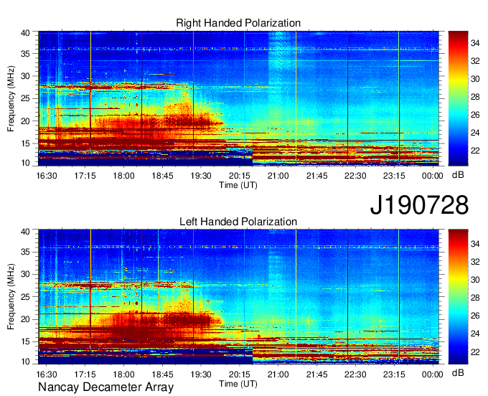This screenshot has width=488, height=396.
Task: Click the 16:30 tick label on the top time axis
Action: (47, 176)
